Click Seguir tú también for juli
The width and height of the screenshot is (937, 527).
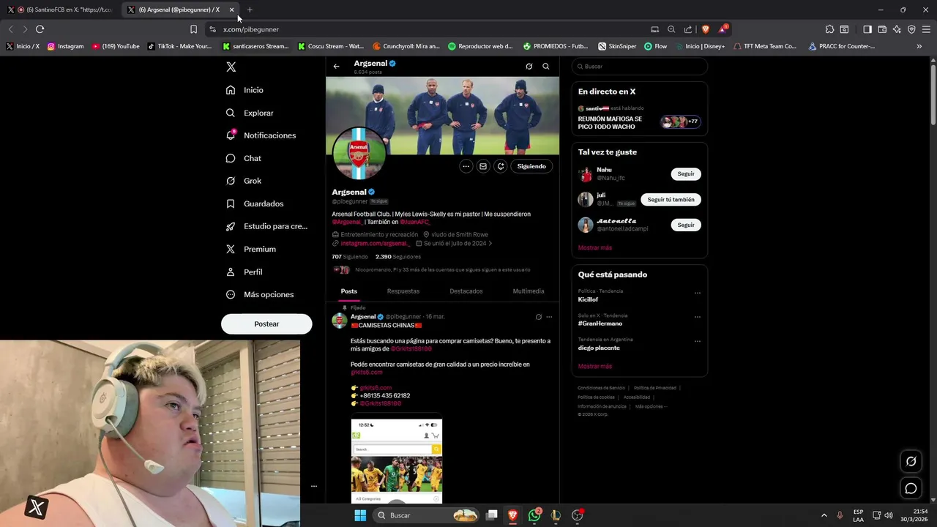pyautogui.click(x=671, y=200)
